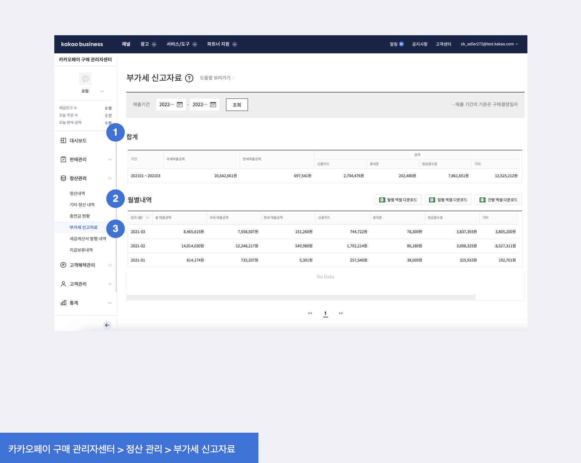Open 세금계산서 발행 내역 submenu item

click(x=88, y=239)
